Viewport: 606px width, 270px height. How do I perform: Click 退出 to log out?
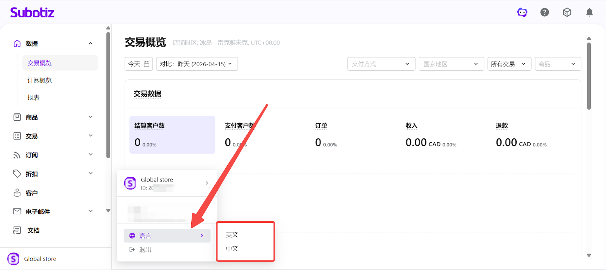pos(145,250)
